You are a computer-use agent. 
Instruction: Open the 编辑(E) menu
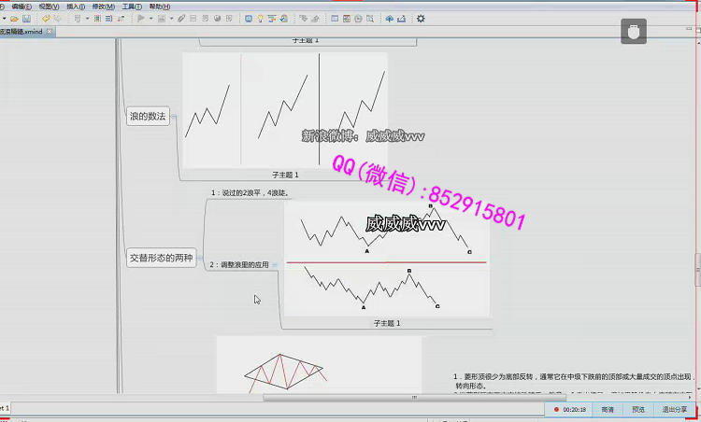(21, 6)
